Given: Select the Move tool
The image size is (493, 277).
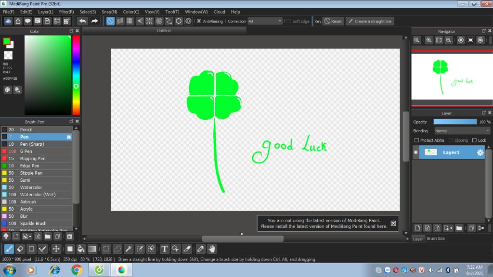Looking at the screenshot, I should click(56, 249).
